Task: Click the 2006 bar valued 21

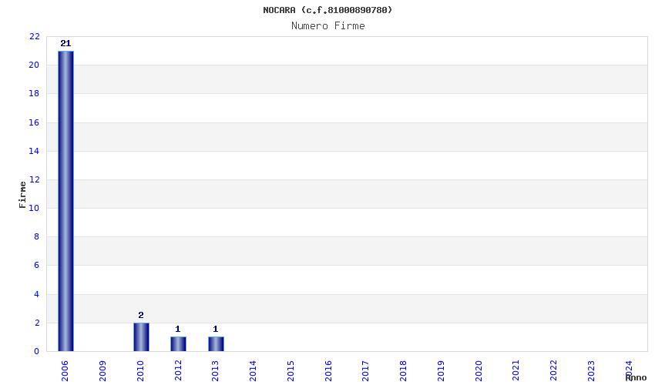Action: pyautogui.click(x=65, y=201)
